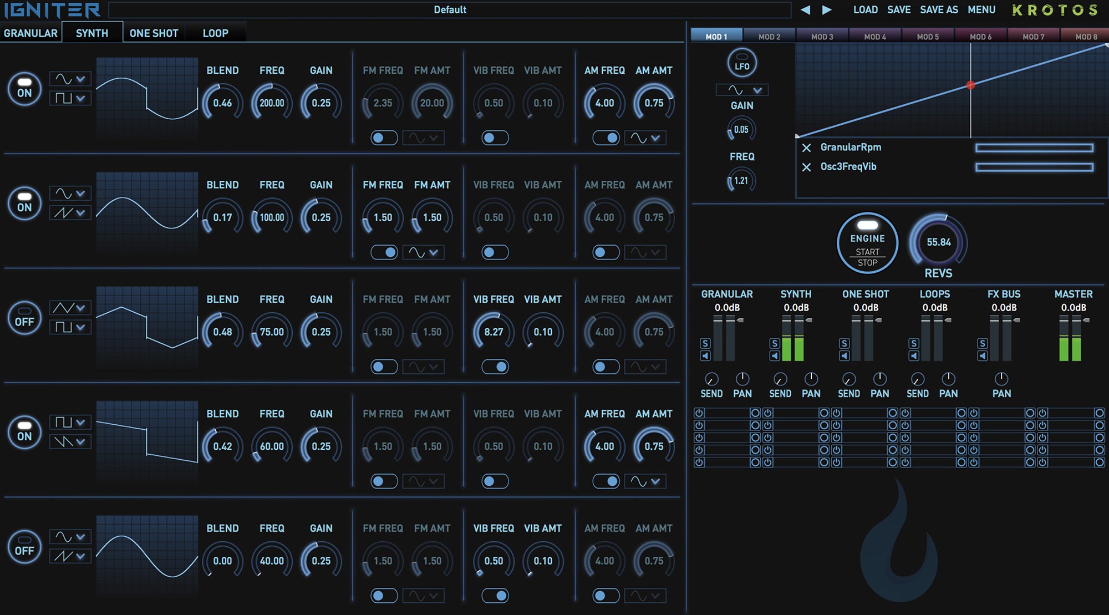1109x615 pixels.
Task: Open the first oscillator's waveform dropdown
Action: pos(70,79)
